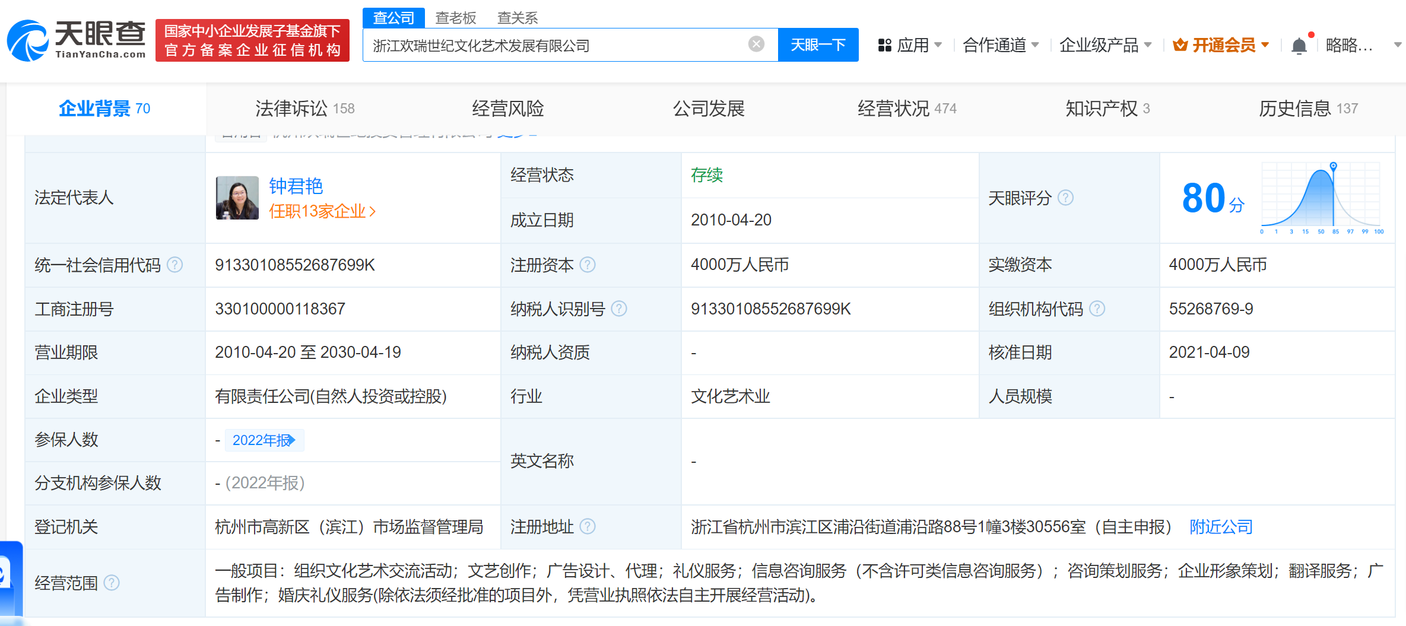Click 有限责任公司(自然人投资或控股) value
Viewport: 1406px width, 626px height.
[x=331, y=396]
